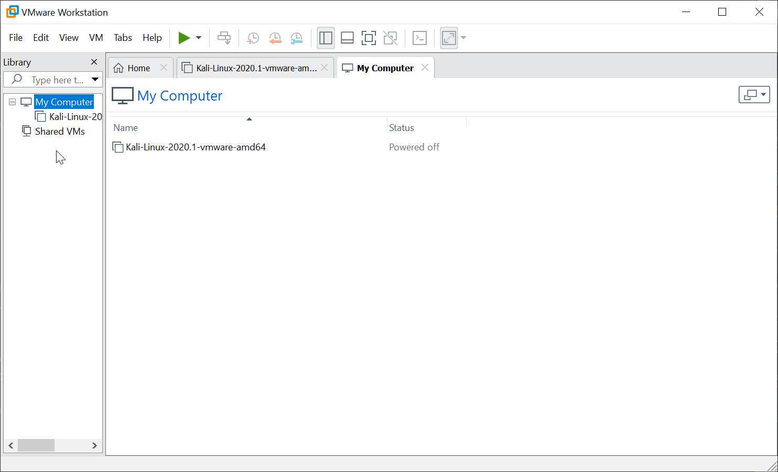Toggle the thumbnail bar view icon
Image resolution: width=778 pixels, height=472 pixels.
(347, 38)
